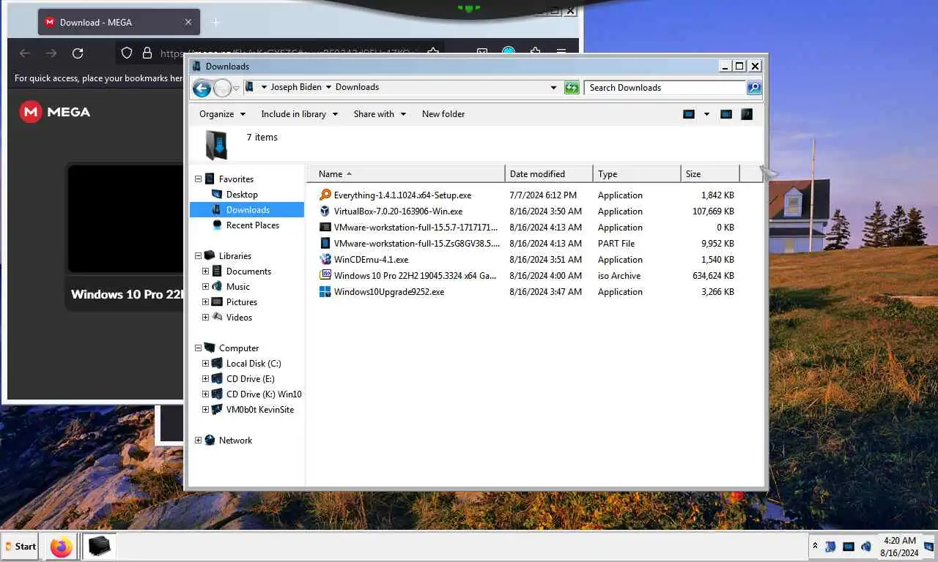Click the taskbar clock 4:20 AM
The height and width of the screenshot is (562, 938).
(900, 541)
